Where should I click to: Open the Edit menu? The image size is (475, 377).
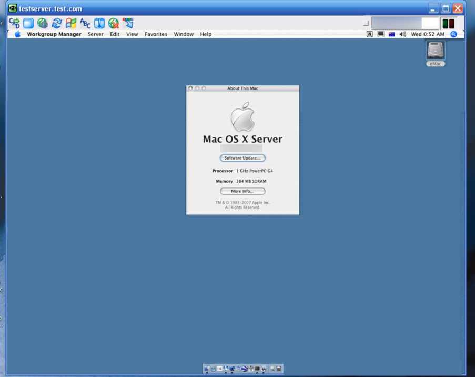(115, 34)
